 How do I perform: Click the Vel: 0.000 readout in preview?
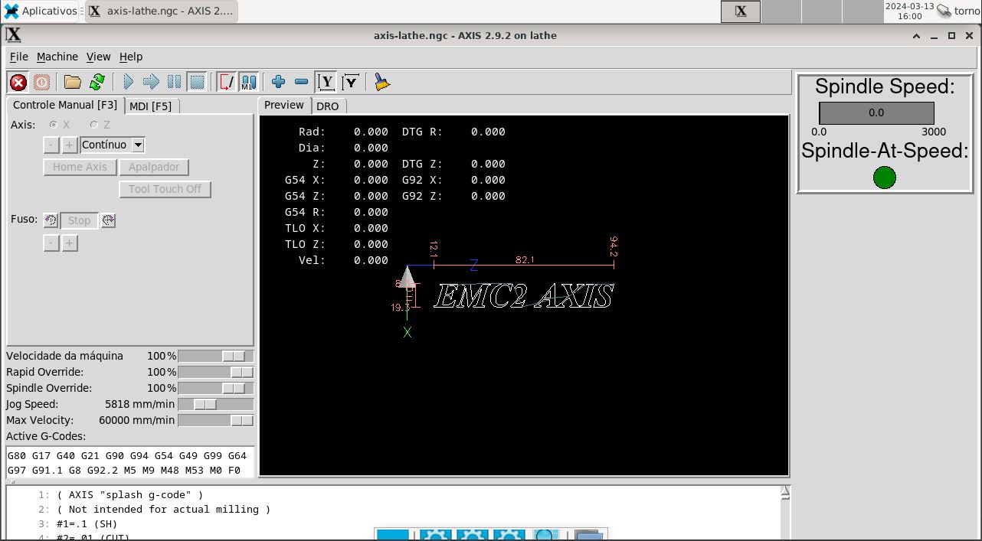[x=343, y=260]
